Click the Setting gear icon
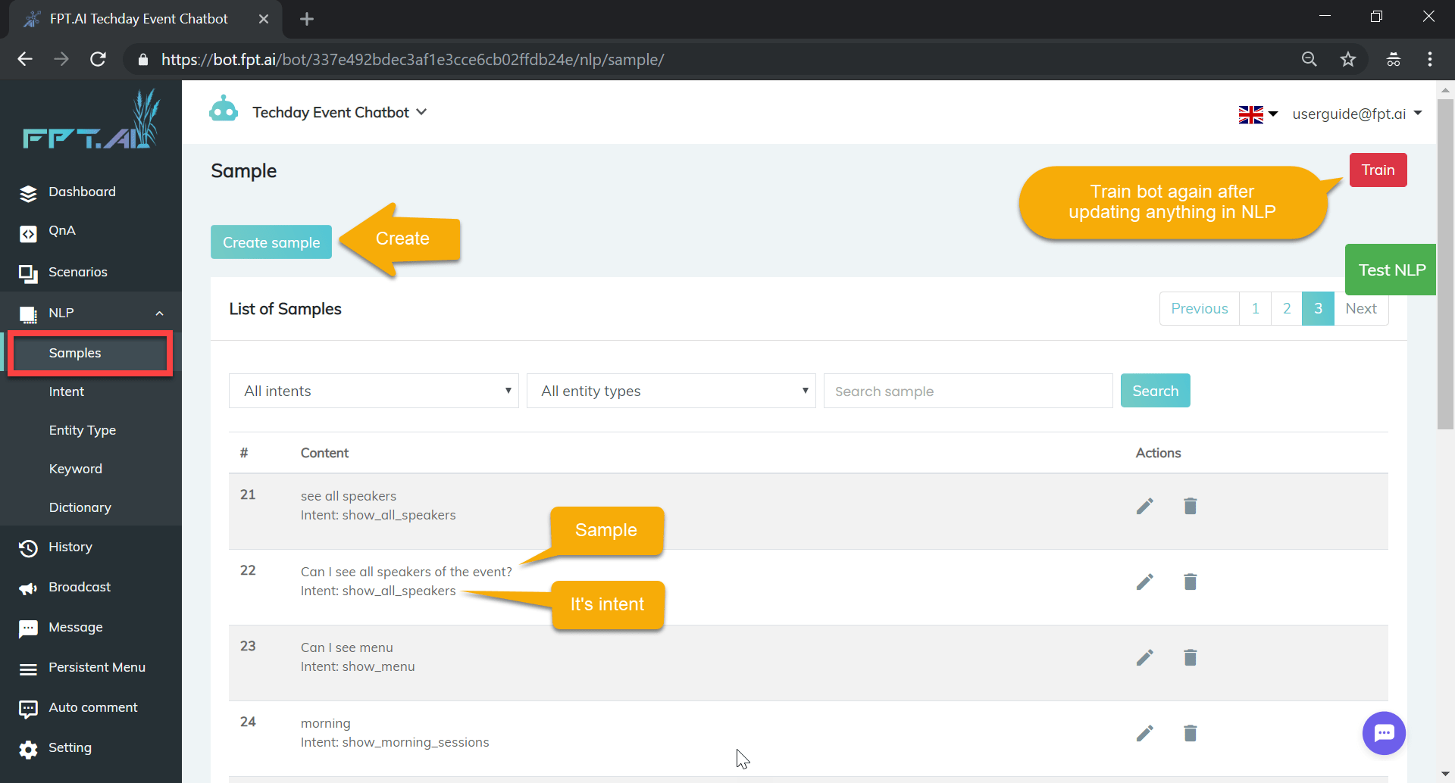 click(x=28, y=749)
